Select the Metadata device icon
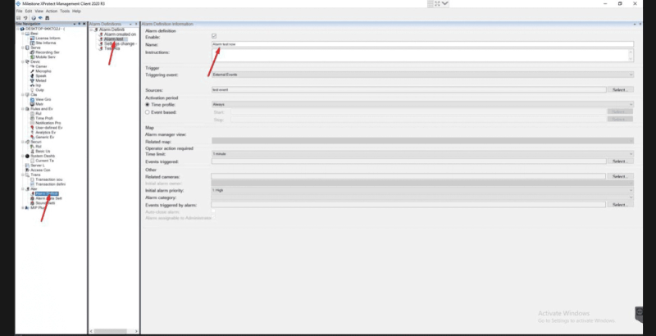Image resolution: width=656 pixels, height=336 pixels. pyautogui.click(x=32, y=80)
